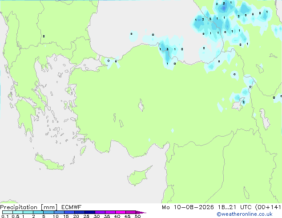Click the legend label '30'
Screen dimensions: 282x218
coord(97,216)
